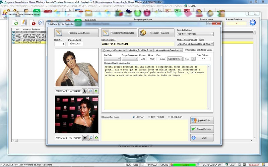The width and height of the screenshot is (268, 167).
Task: Click the delete record red X icon
Action: click(32, 22)
